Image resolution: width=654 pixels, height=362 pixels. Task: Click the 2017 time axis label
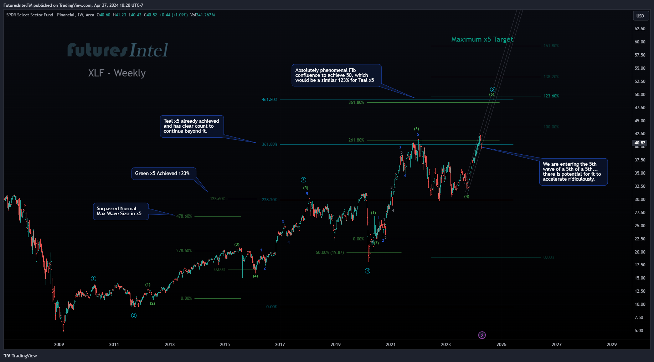click(x=280, y=345)
